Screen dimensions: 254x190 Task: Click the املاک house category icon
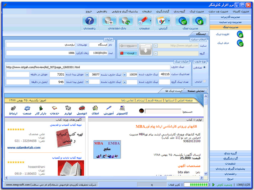[x=95, y=108]
